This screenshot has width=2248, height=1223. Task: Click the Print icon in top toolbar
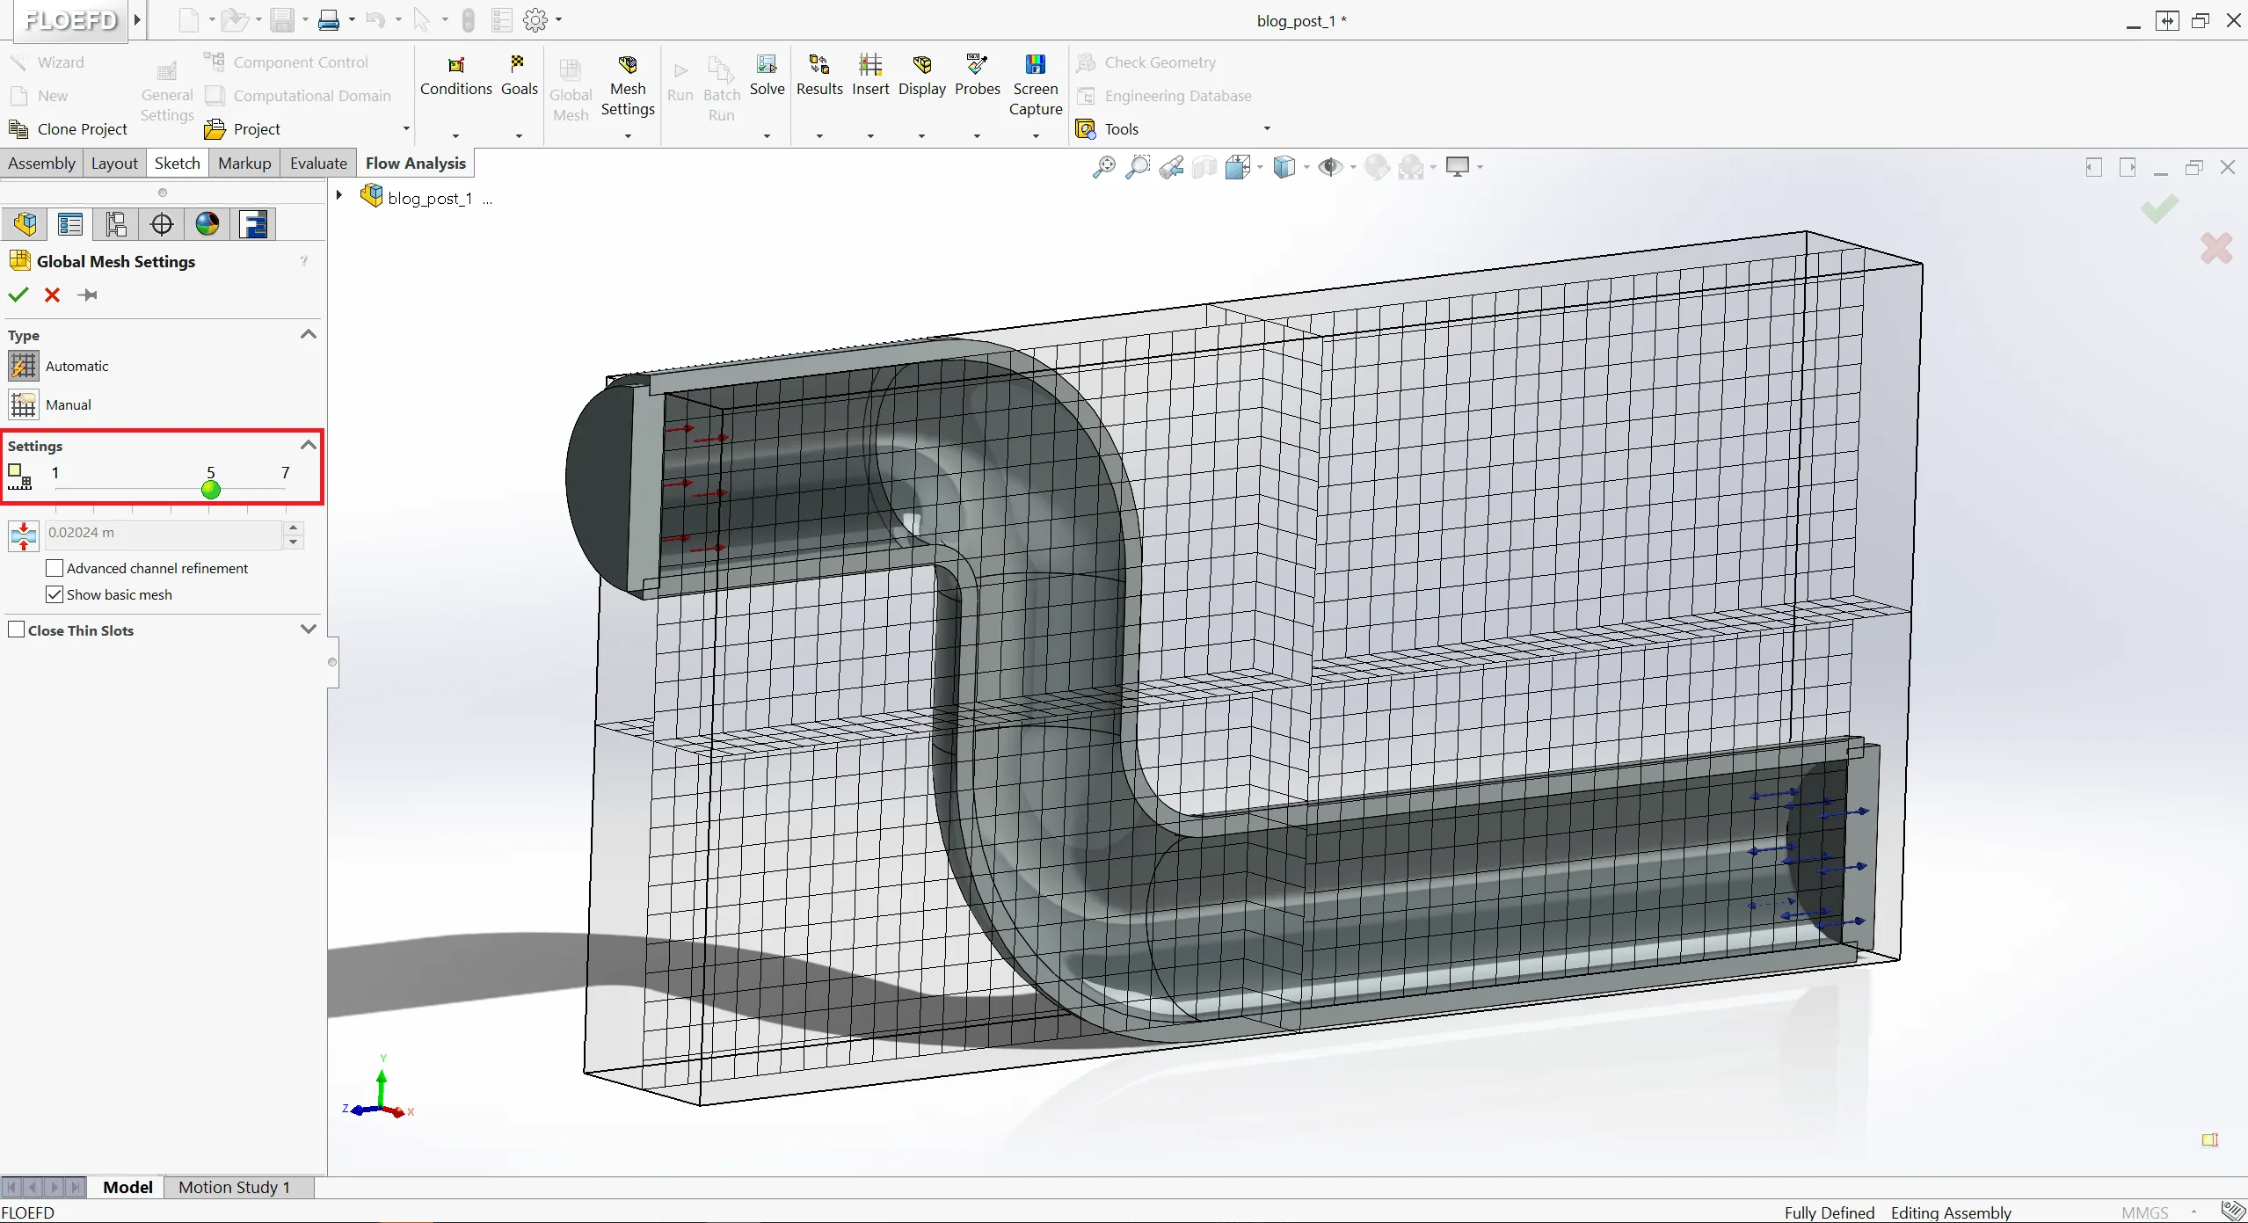click(329, 19)
